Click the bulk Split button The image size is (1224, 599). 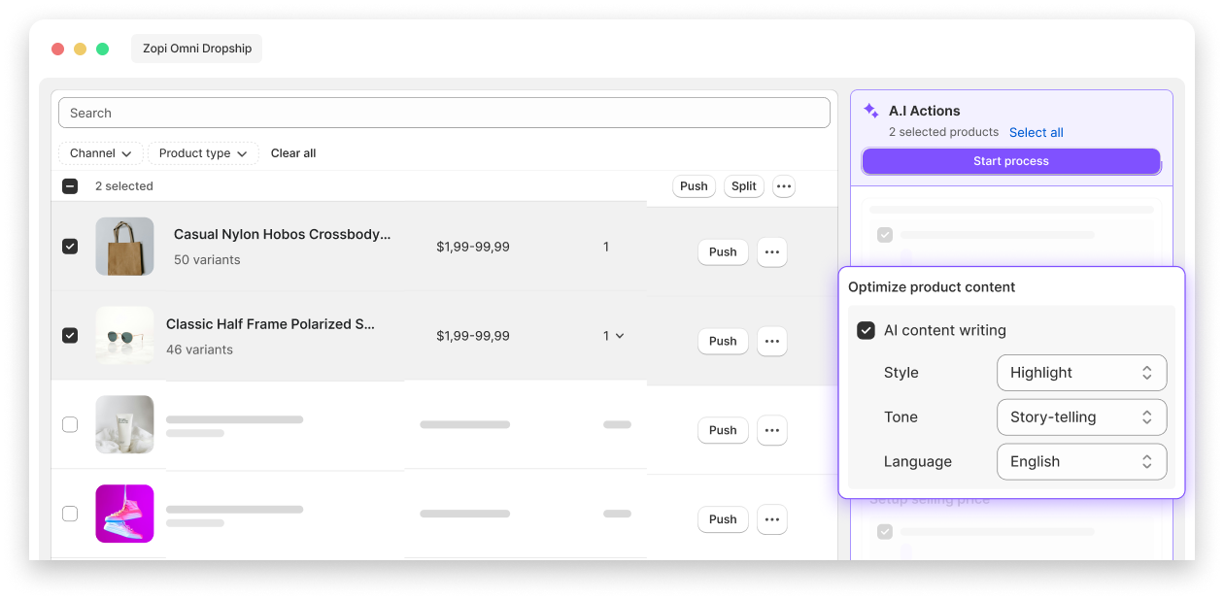[744, 186]
